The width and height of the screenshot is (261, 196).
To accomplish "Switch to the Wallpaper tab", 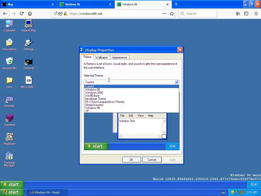I will pyautogui.click(x=101, y=57).
